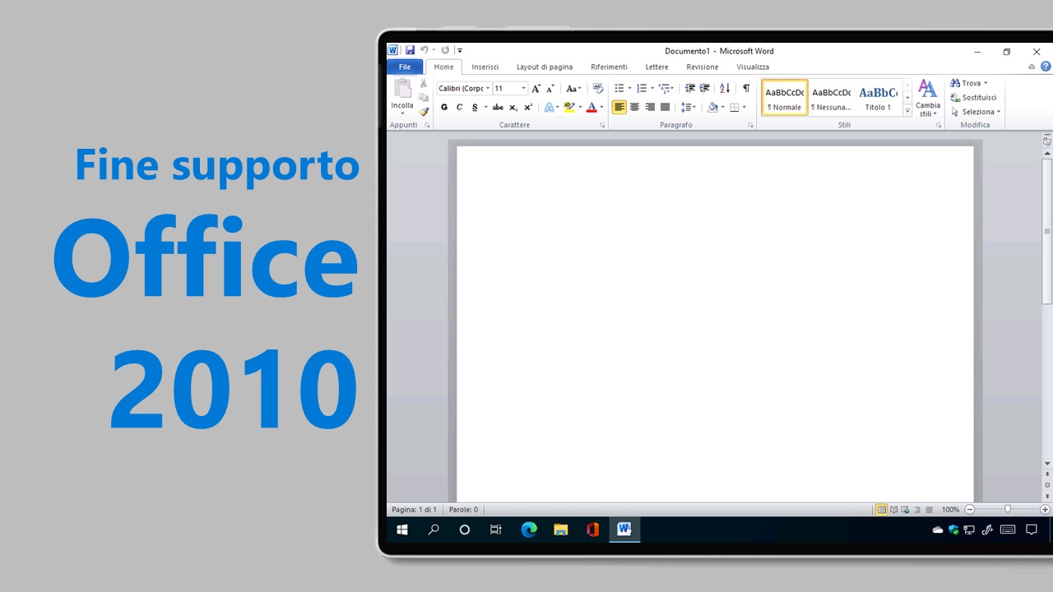Open the File tab

click(405, 67)
